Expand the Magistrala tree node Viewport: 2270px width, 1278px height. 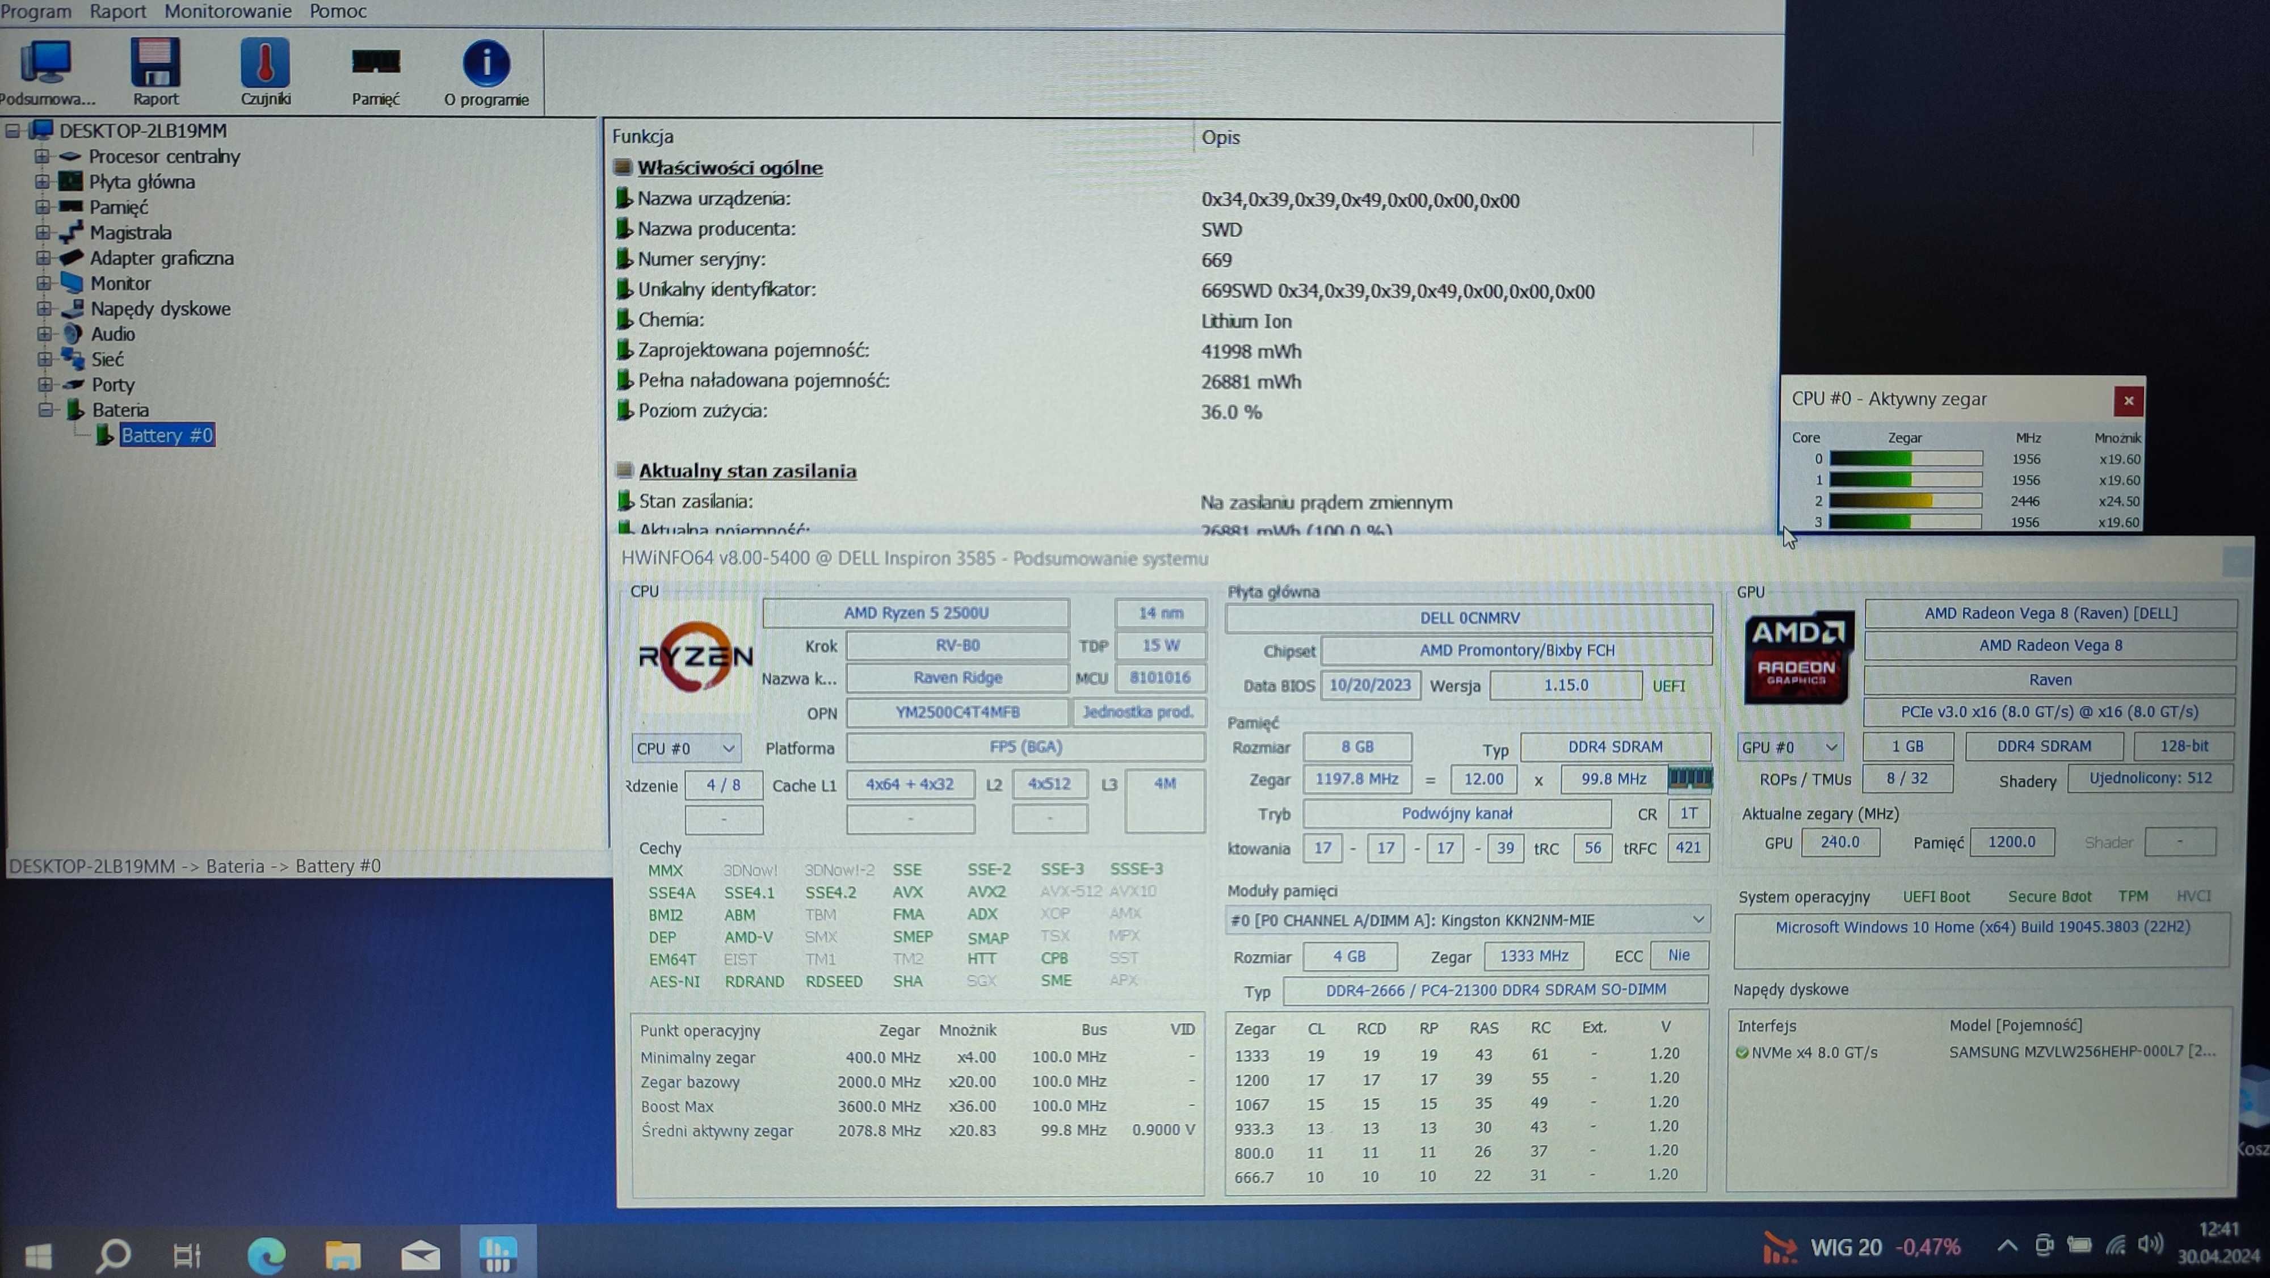(x=43, y=233)
